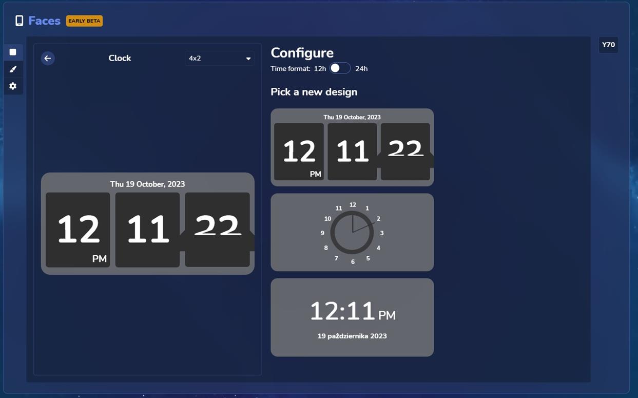Click the caret arrow of size dropdown

pyautogui.click(x=248, y=59)
